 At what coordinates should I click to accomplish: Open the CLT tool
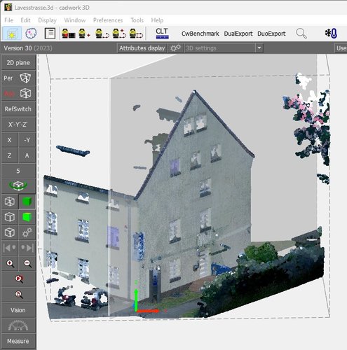pos(162,34)
